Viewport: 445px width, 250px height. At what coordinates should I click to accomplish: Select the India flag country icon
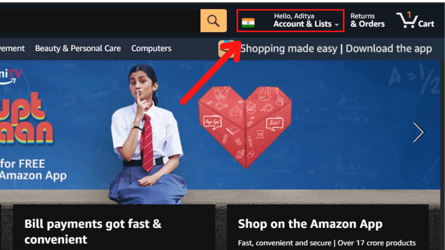pos(248,23)
